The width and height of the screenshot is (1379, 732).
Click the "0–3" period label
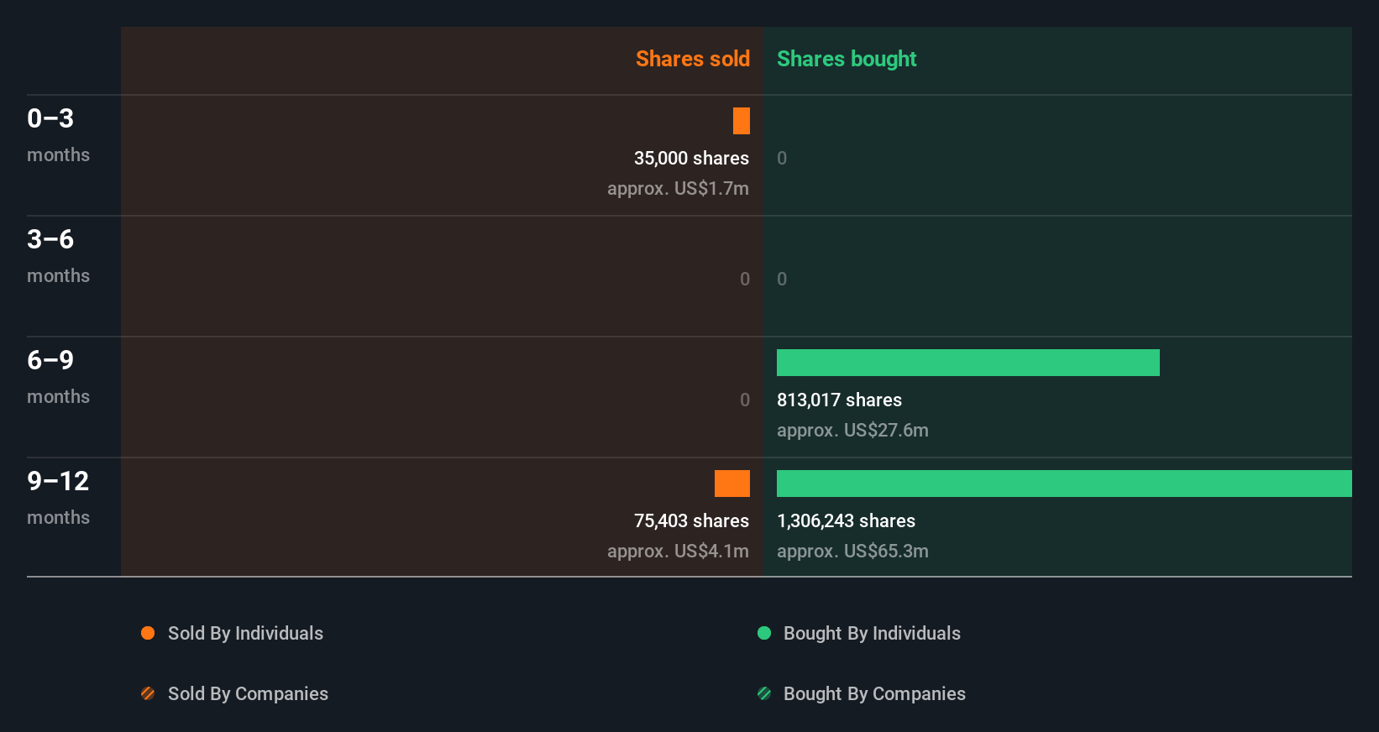(x=50, y=118)
